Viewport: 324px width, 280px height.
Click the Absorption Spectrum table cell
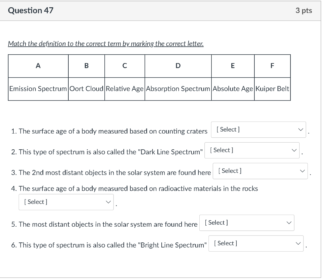click(178, 89)
